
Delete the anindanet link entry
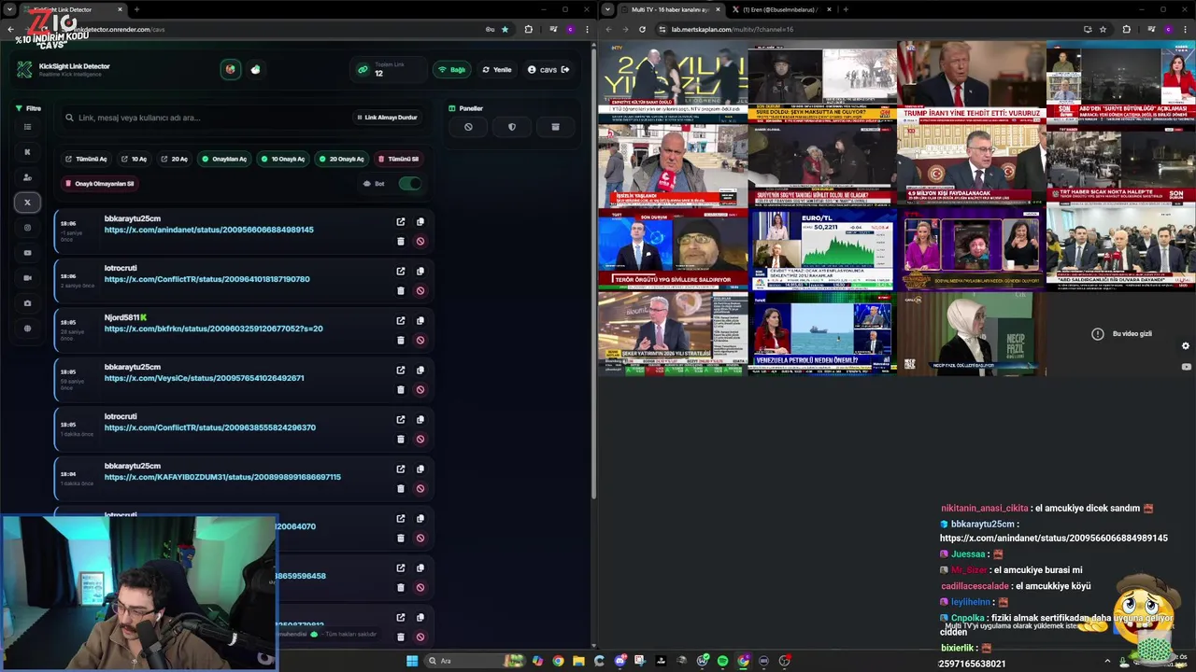tap(401, 241)
